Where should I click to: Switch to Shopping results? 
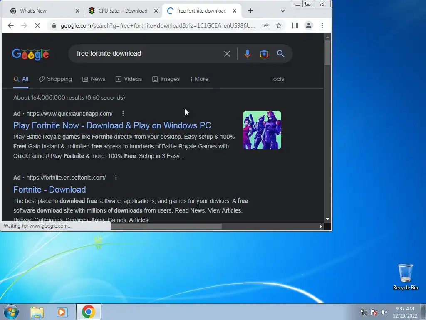coord(55,79)
